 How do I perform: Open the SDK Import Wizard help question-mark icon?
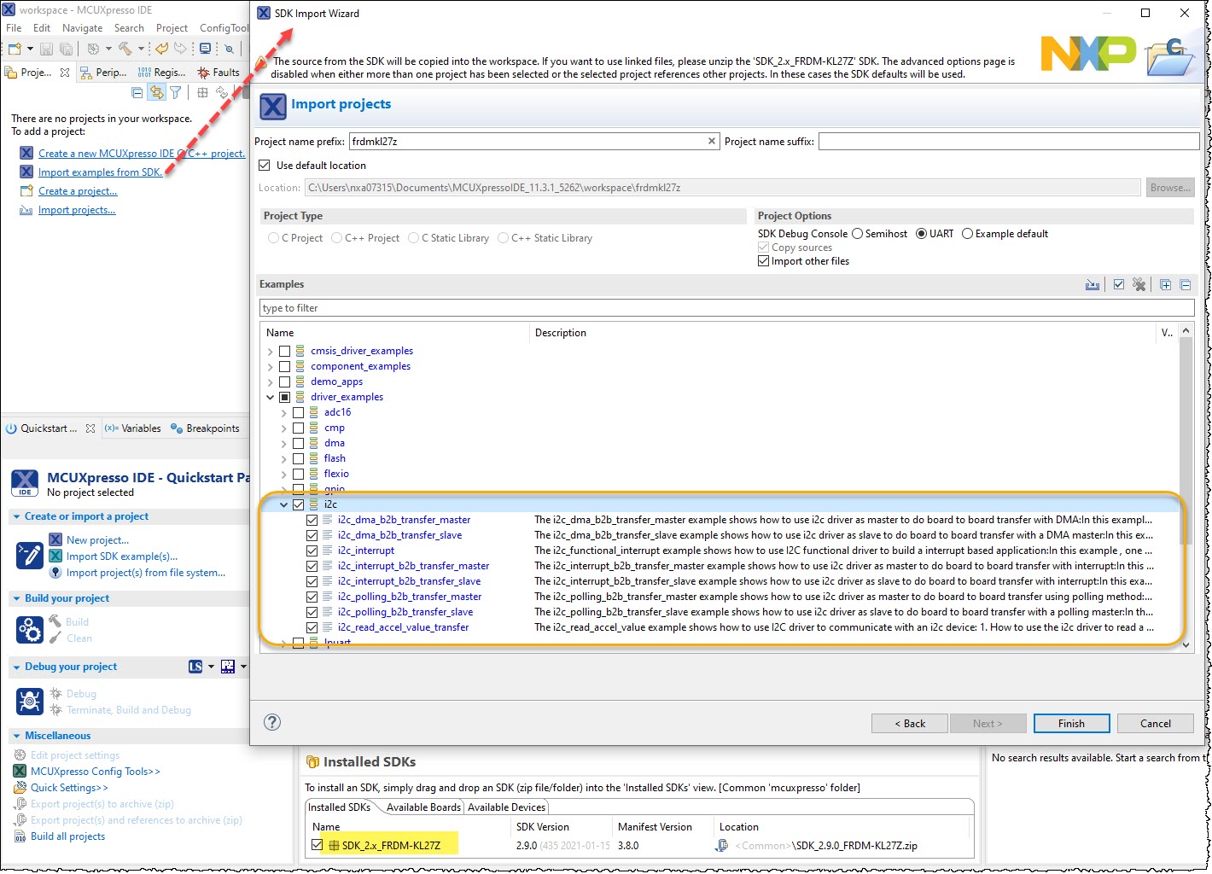click(272, 722)
